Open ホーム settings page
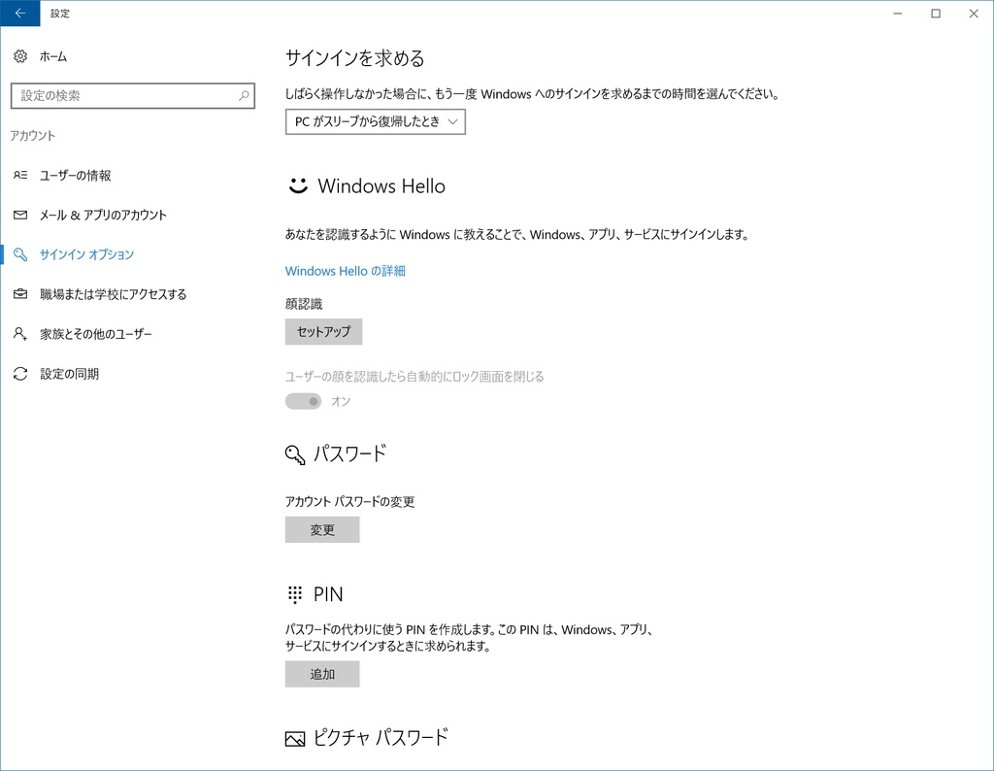This screenshot has height=771, width=994. tap(53, 56)
